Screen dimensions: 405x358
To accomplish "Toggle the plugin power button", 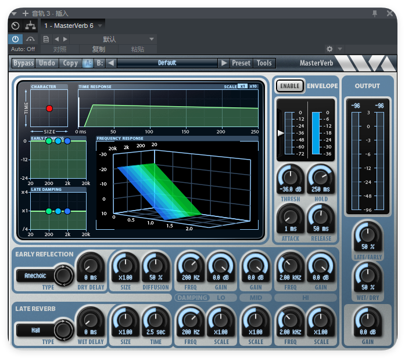I will point(15,39).
